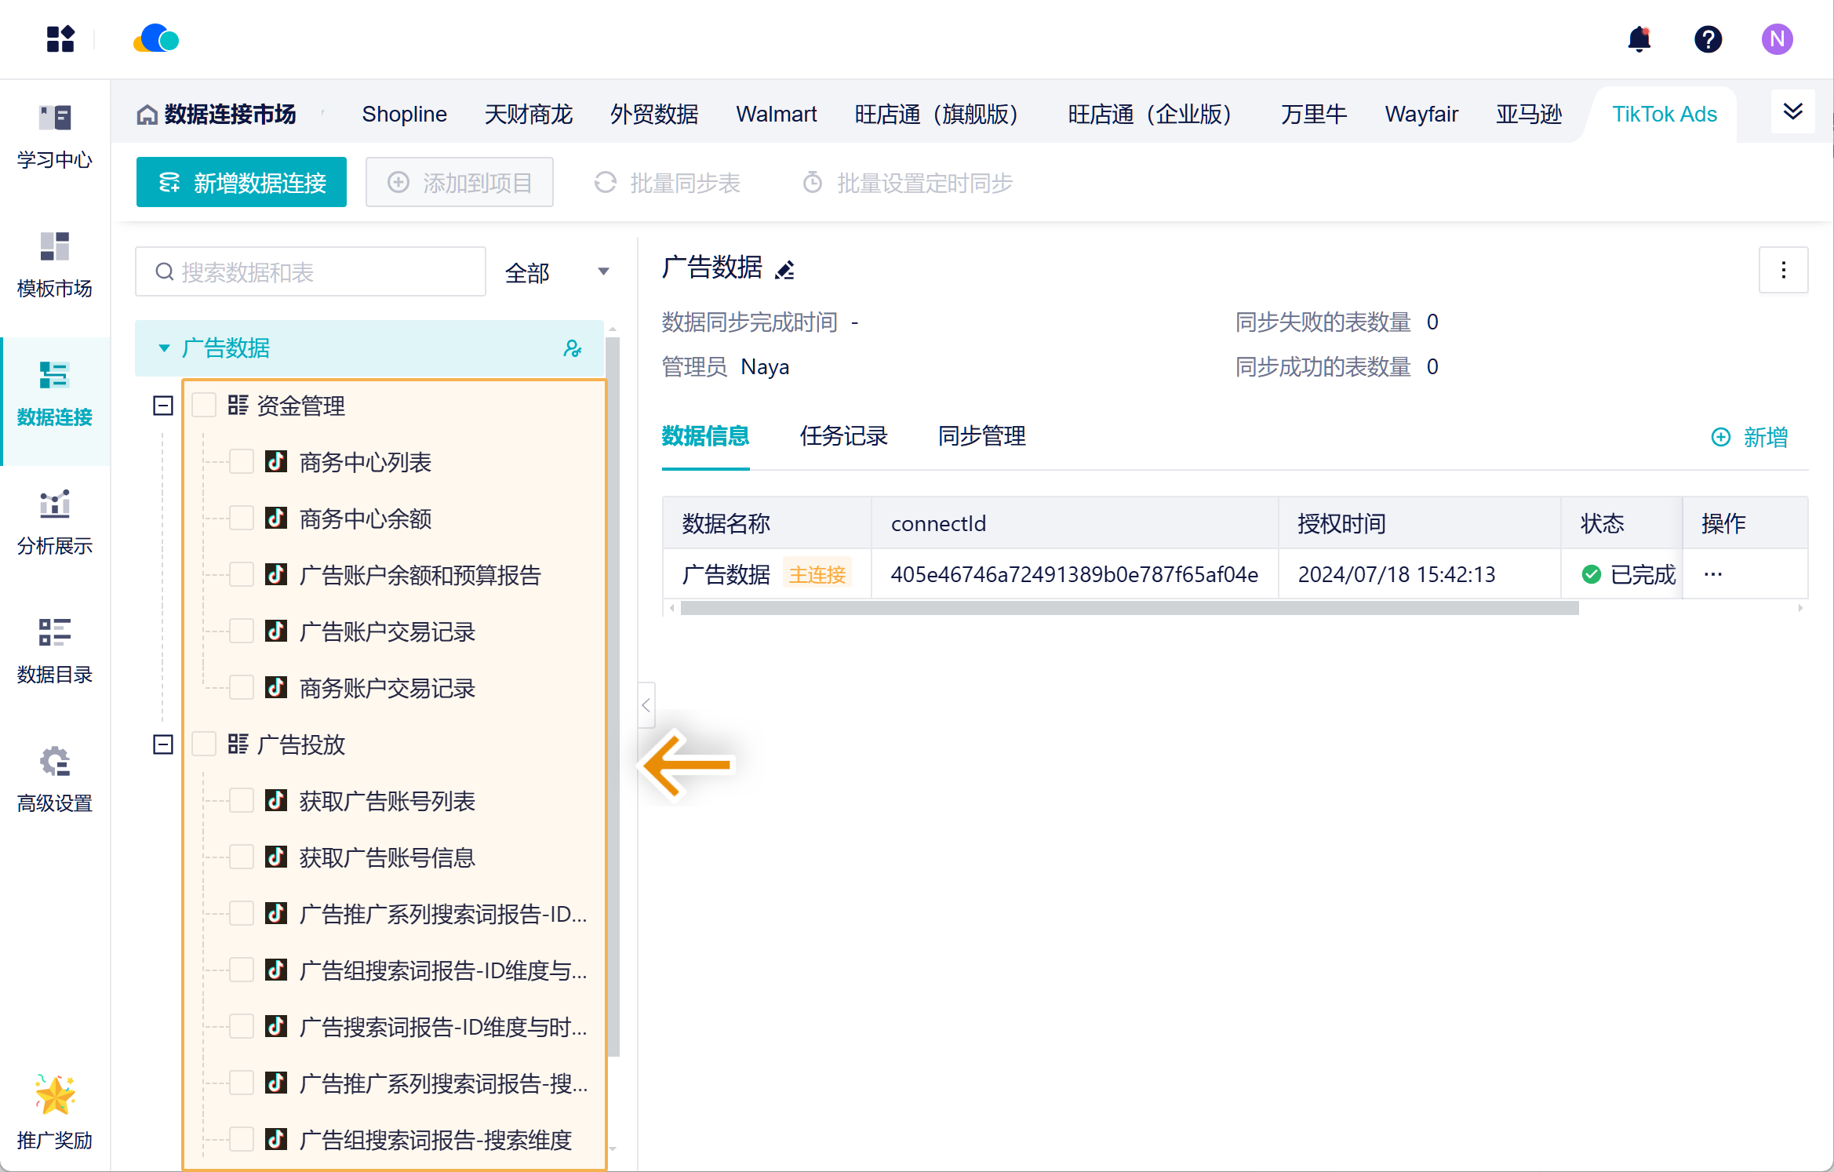Click the admin user icon on 广告数据 row
Screen dimensions: 1834x1172
[573, 348]
